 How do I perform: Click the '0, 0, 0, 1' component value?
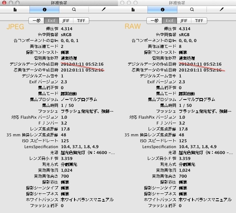(70, 41)
